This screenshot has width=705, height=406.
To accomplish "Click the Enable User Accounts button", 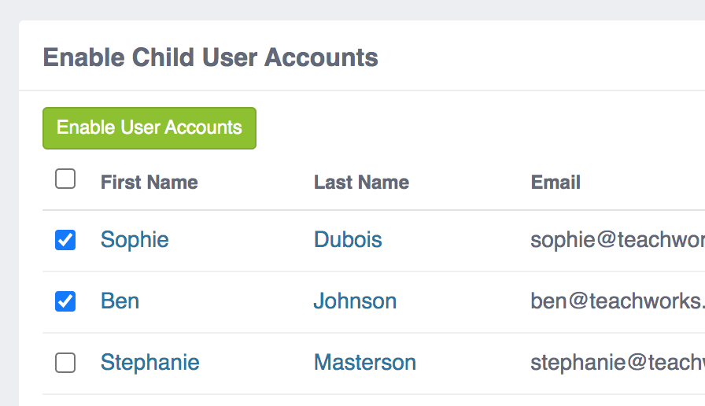I will click(149, 128).
